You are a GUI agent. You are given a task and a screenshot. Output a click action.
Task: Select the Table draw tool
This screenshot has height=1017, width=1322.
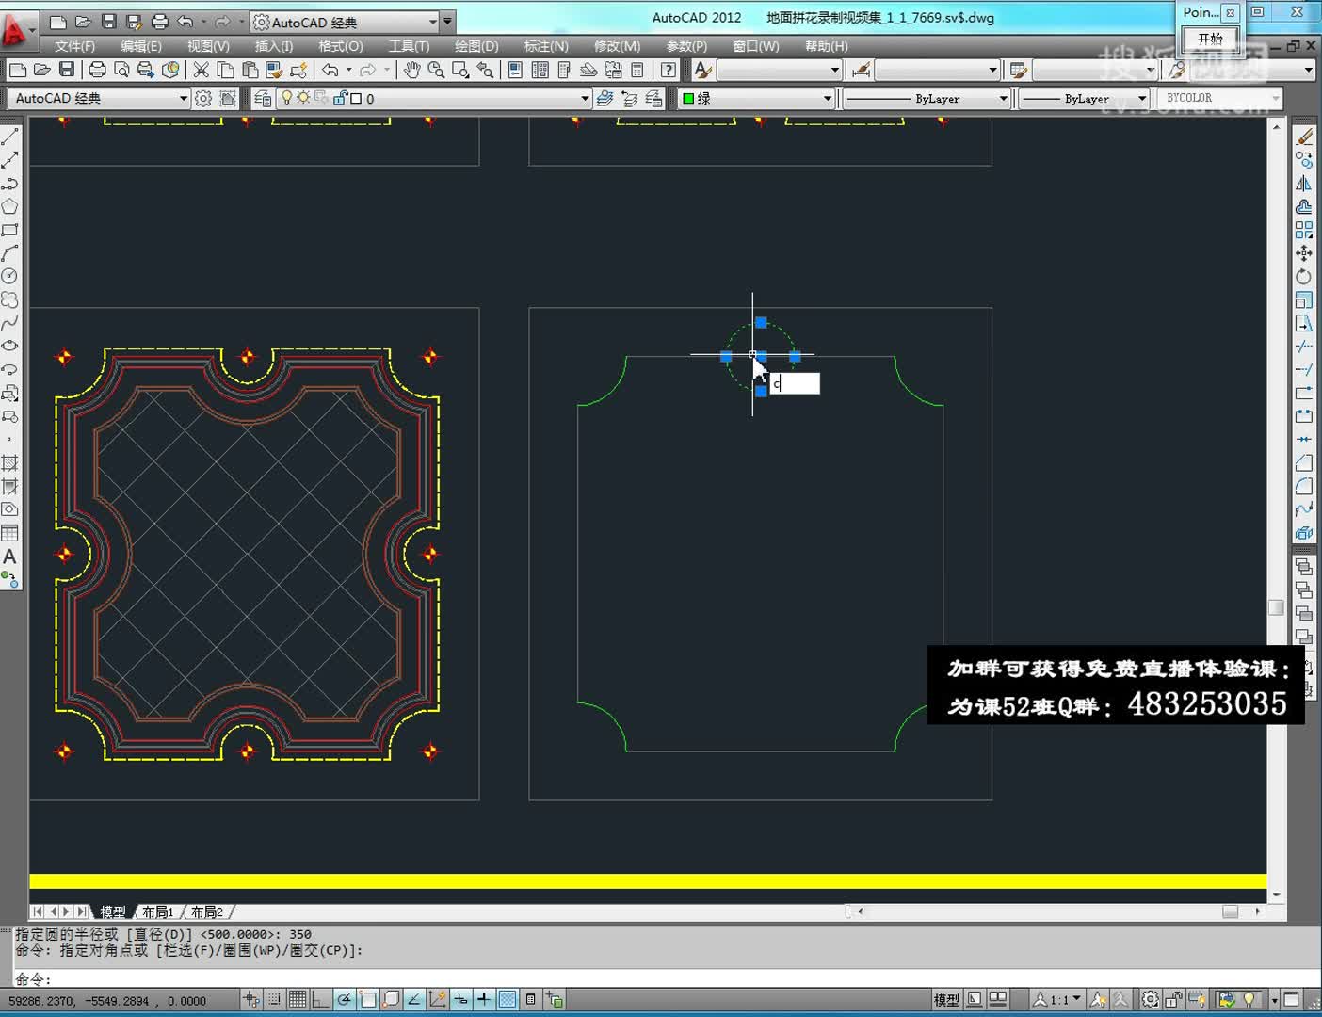tap(10, 533)
